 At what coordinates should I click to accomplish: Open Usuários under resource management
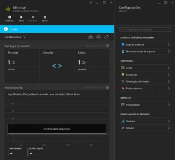145,121
